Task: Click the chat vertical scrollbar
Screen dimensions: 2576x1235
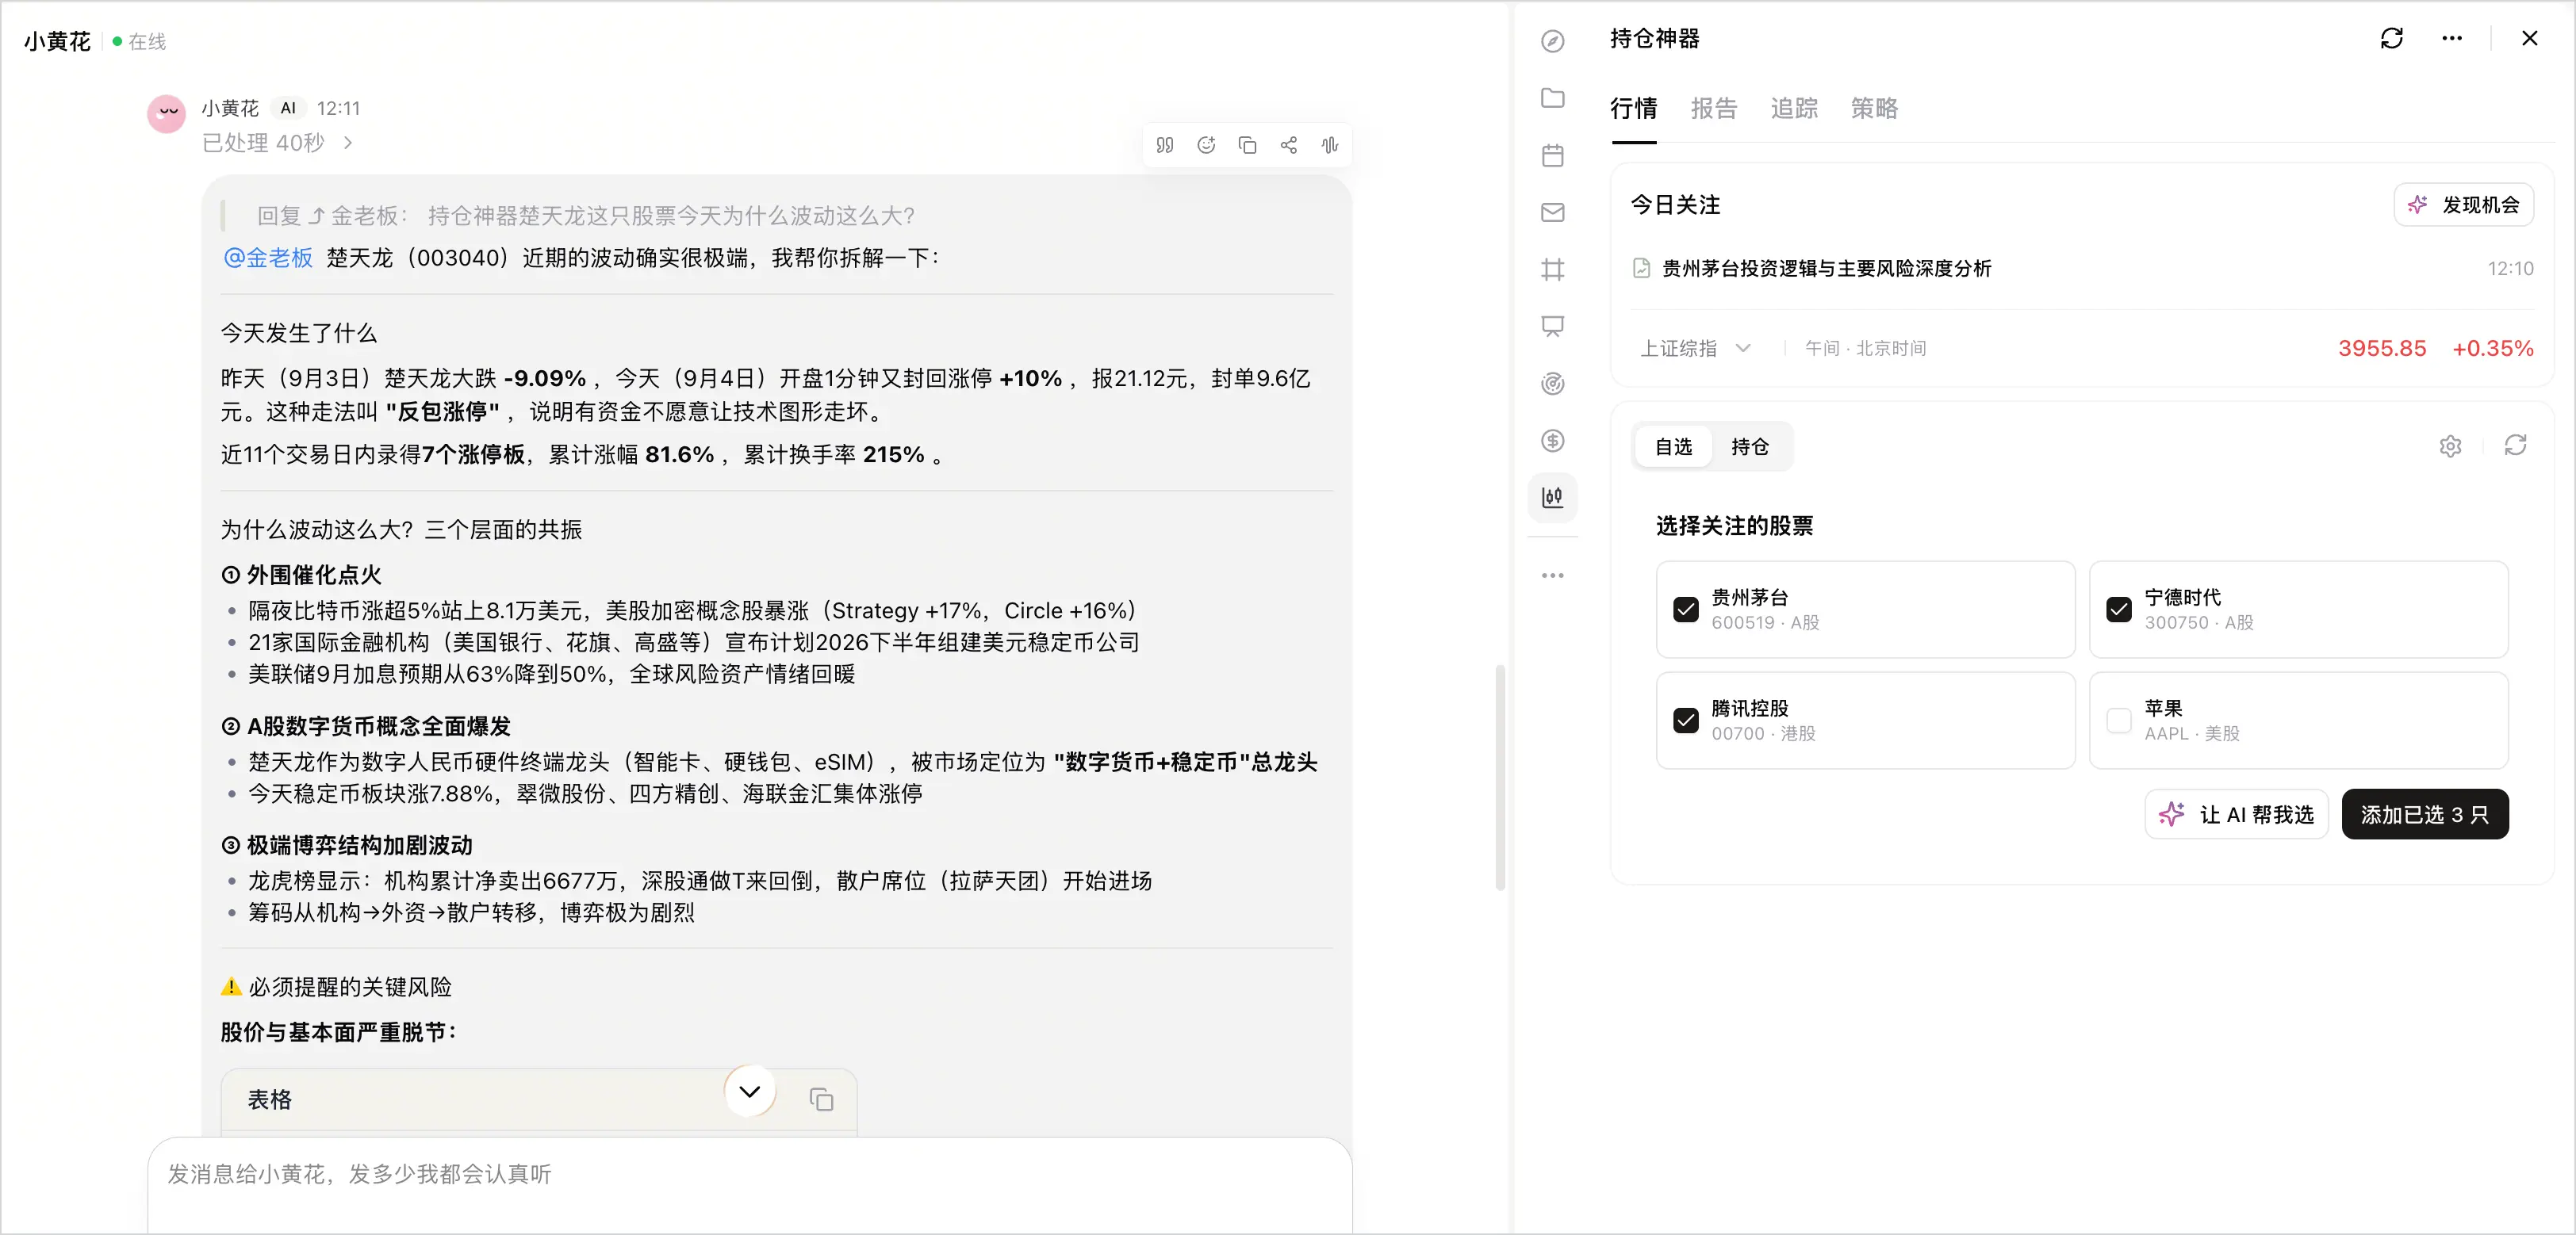Action: [x=1499, y=776]
